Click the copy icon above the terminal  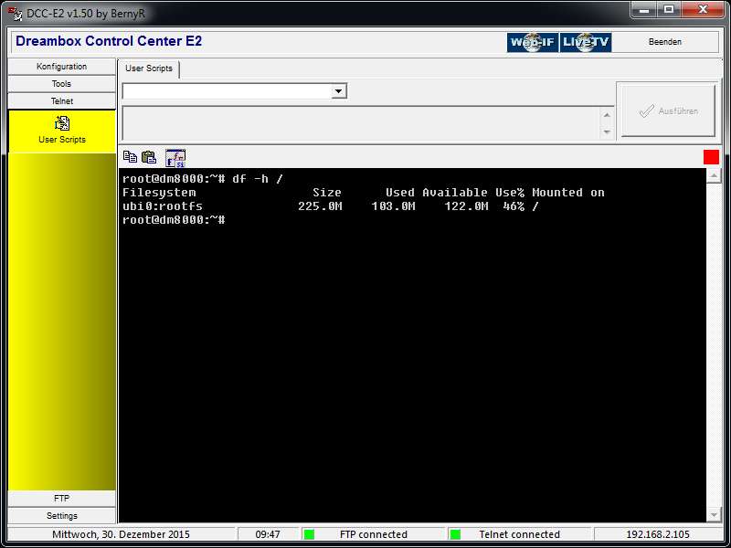coord(130,157)
